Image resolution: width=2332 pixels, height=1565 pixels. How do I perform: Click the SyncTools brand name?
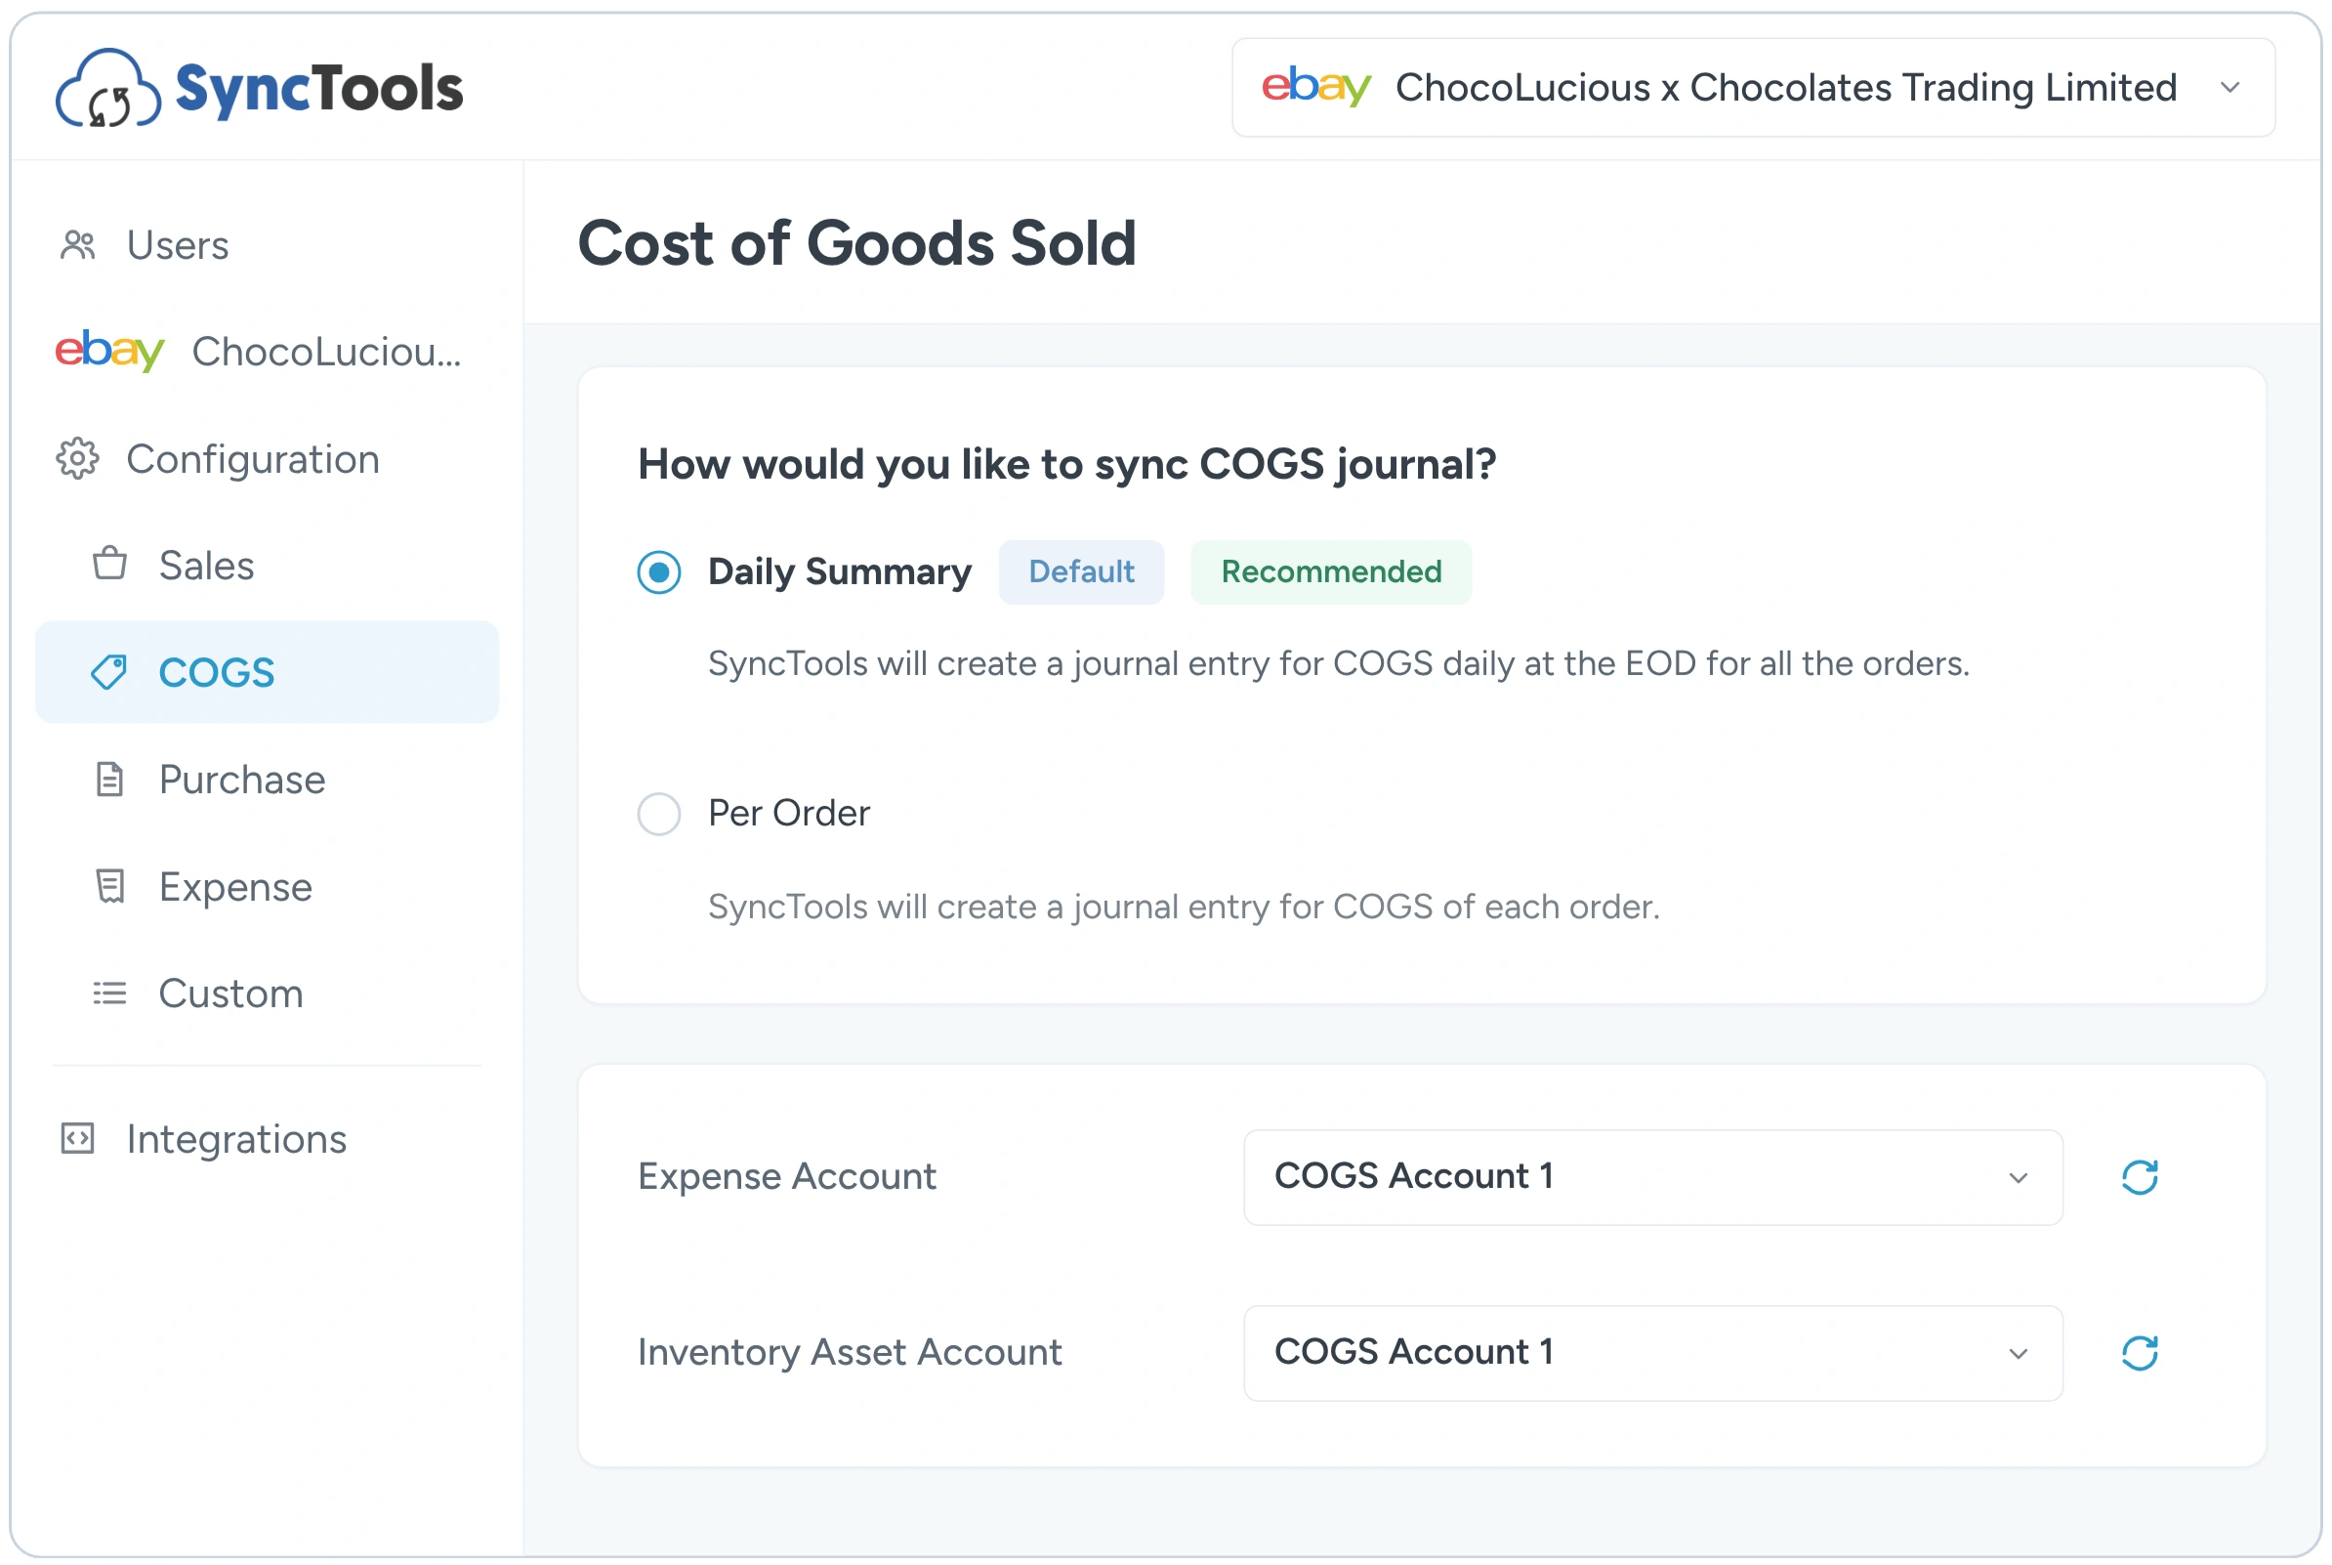tap(319, 88)
